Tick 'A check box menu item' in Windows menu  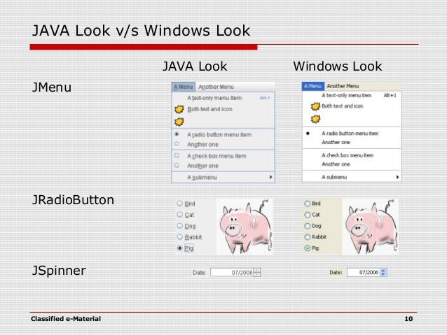[x=352, y=155]
